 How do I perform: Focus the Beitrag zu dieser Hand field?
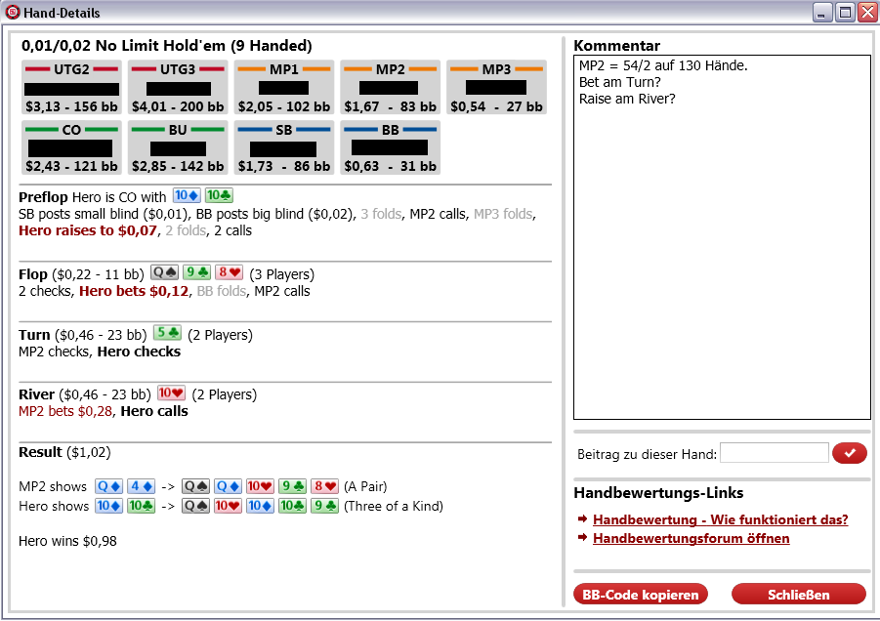pos(774,453)
